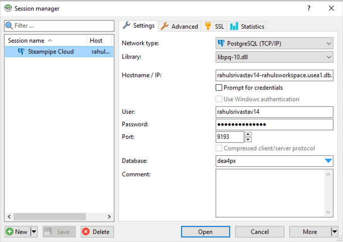Click the magnifier icon in Filter box
Screen dimensions: 343x242
tap(9, 26)
